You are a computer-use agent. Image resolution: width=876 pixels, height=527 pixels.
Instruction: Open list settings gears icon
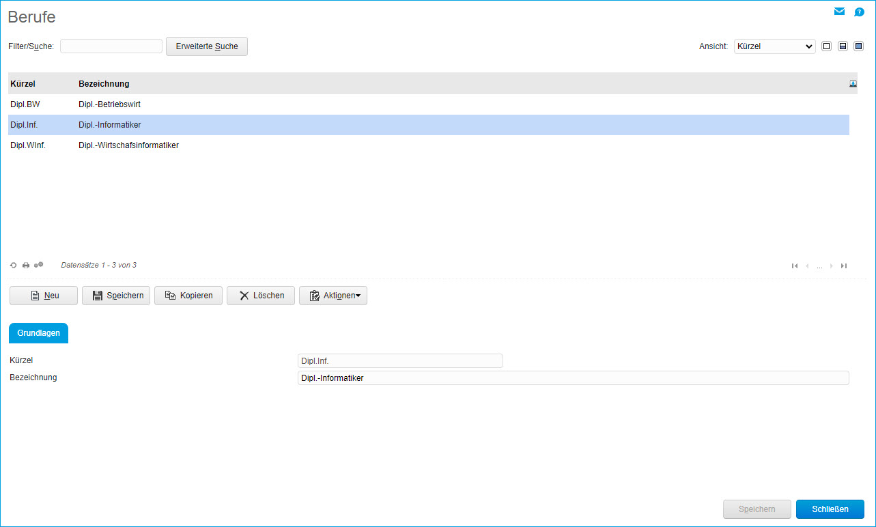[x=39, y=265]
